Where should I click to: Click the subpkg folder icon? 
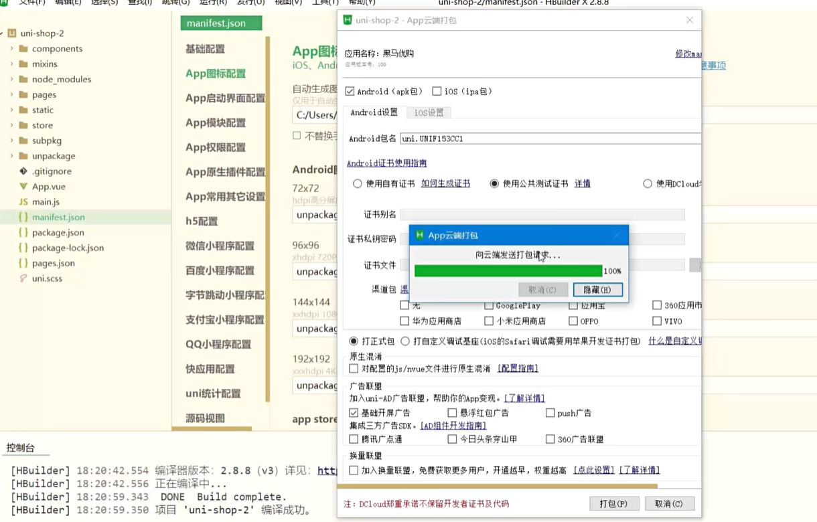click(23, 141)
